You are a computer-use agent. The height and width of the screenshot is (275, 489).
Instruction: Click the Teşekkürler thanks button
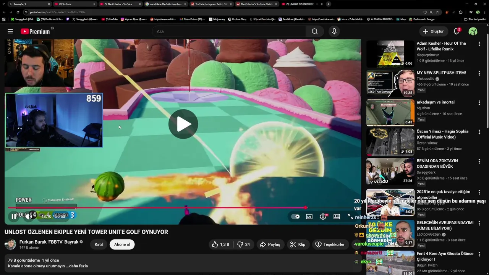pyautogui.click(x=330, y=244)
